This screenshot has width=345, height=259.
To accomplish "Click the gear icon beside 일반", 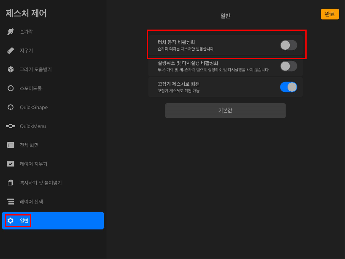I will [11, 221].
